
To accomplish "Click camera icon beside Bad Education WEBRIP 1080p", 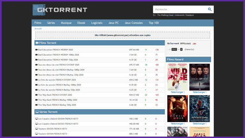I will (36, 55).
